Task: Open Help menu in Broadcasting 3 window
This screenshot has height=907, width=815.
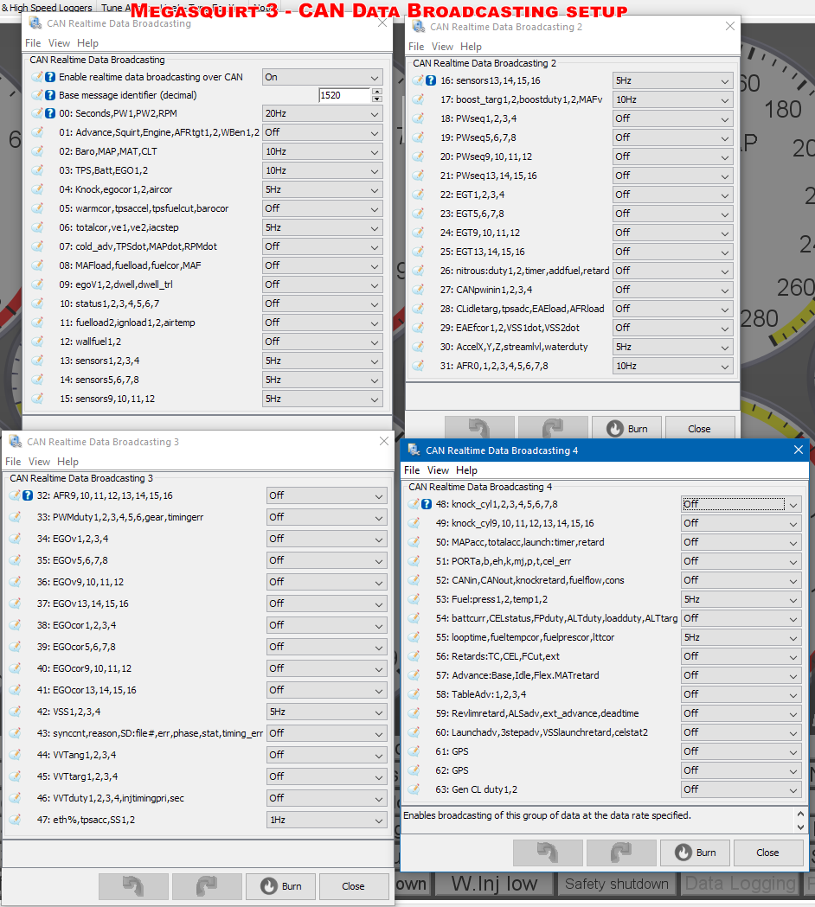Action: tap(67, 462)
